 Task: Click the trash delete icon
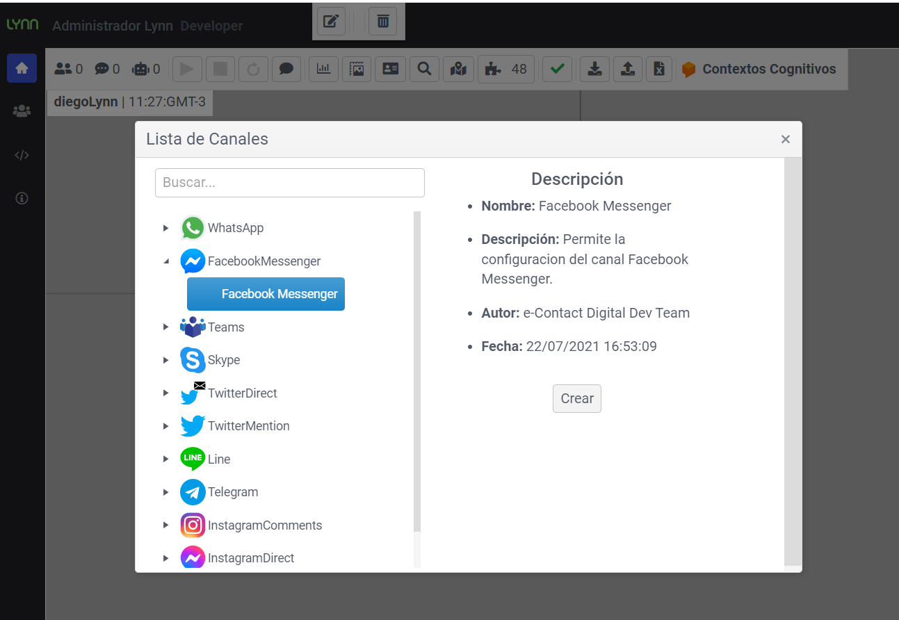point(382,22)
